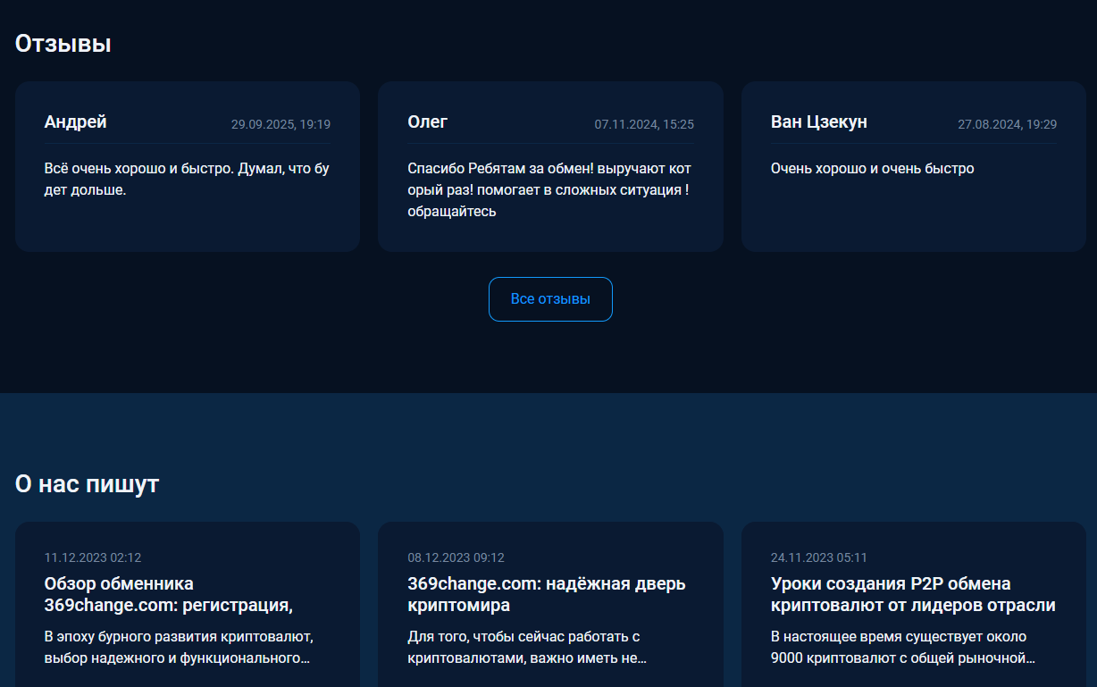Click the "Отзывы" section heading
1097x687 pixels.
coord(63,44)
